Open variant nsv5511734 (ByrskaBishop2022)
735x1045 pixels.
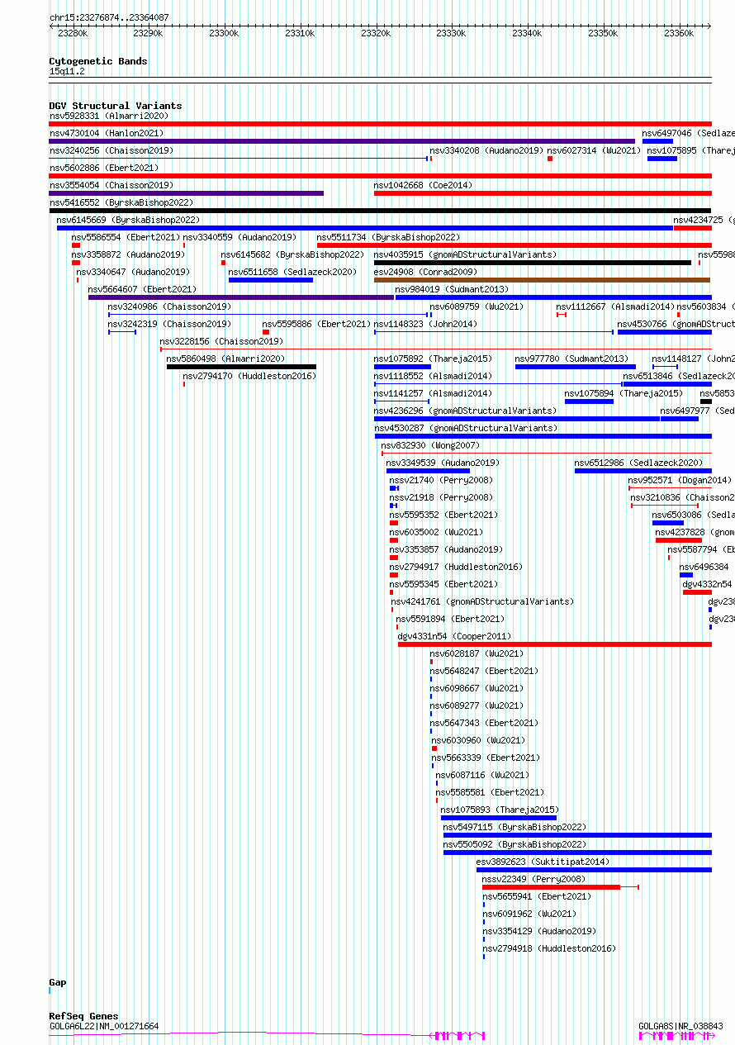tap(388, 237)
